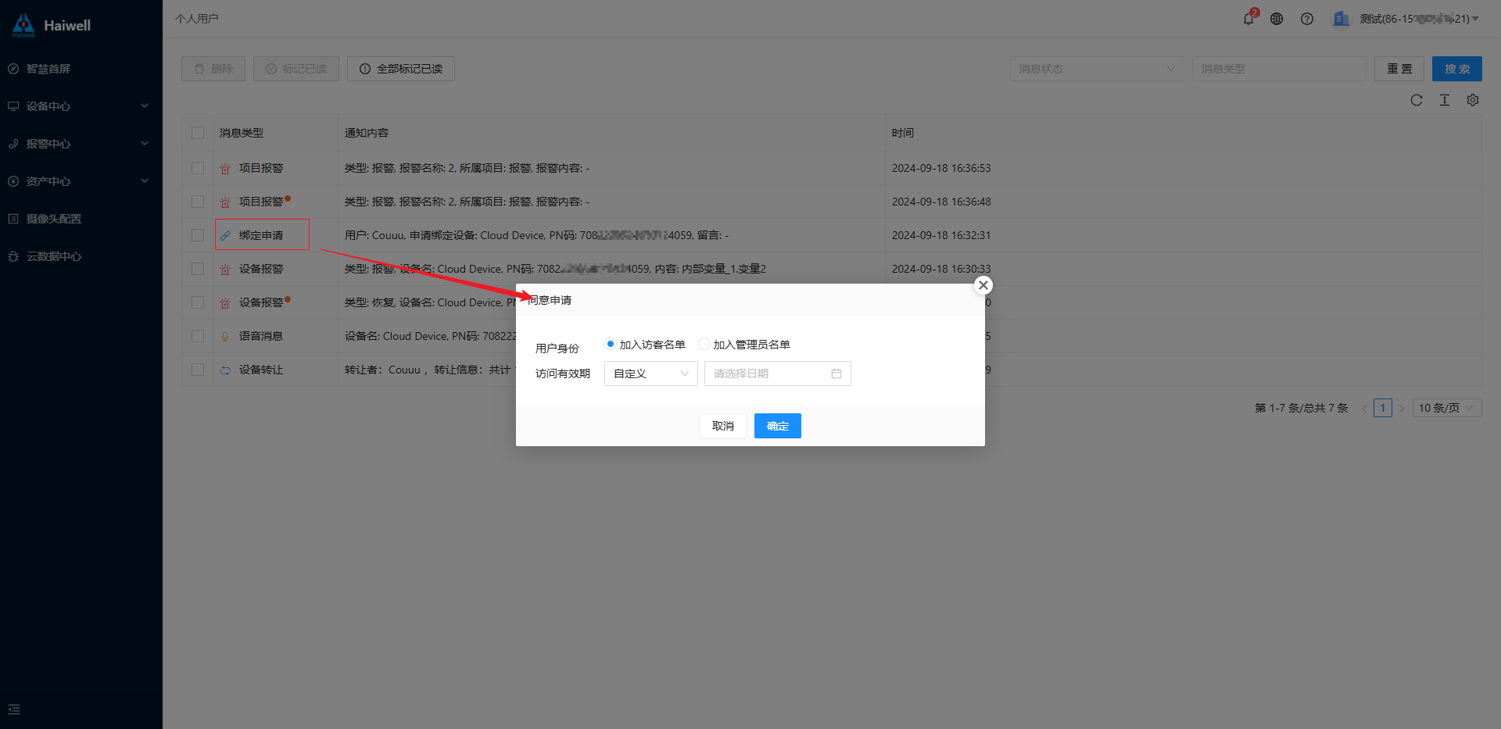Viewport: 1501px width, 729px height.
Task: Click 确定 to confirm the application
Action: coord(778,426)
